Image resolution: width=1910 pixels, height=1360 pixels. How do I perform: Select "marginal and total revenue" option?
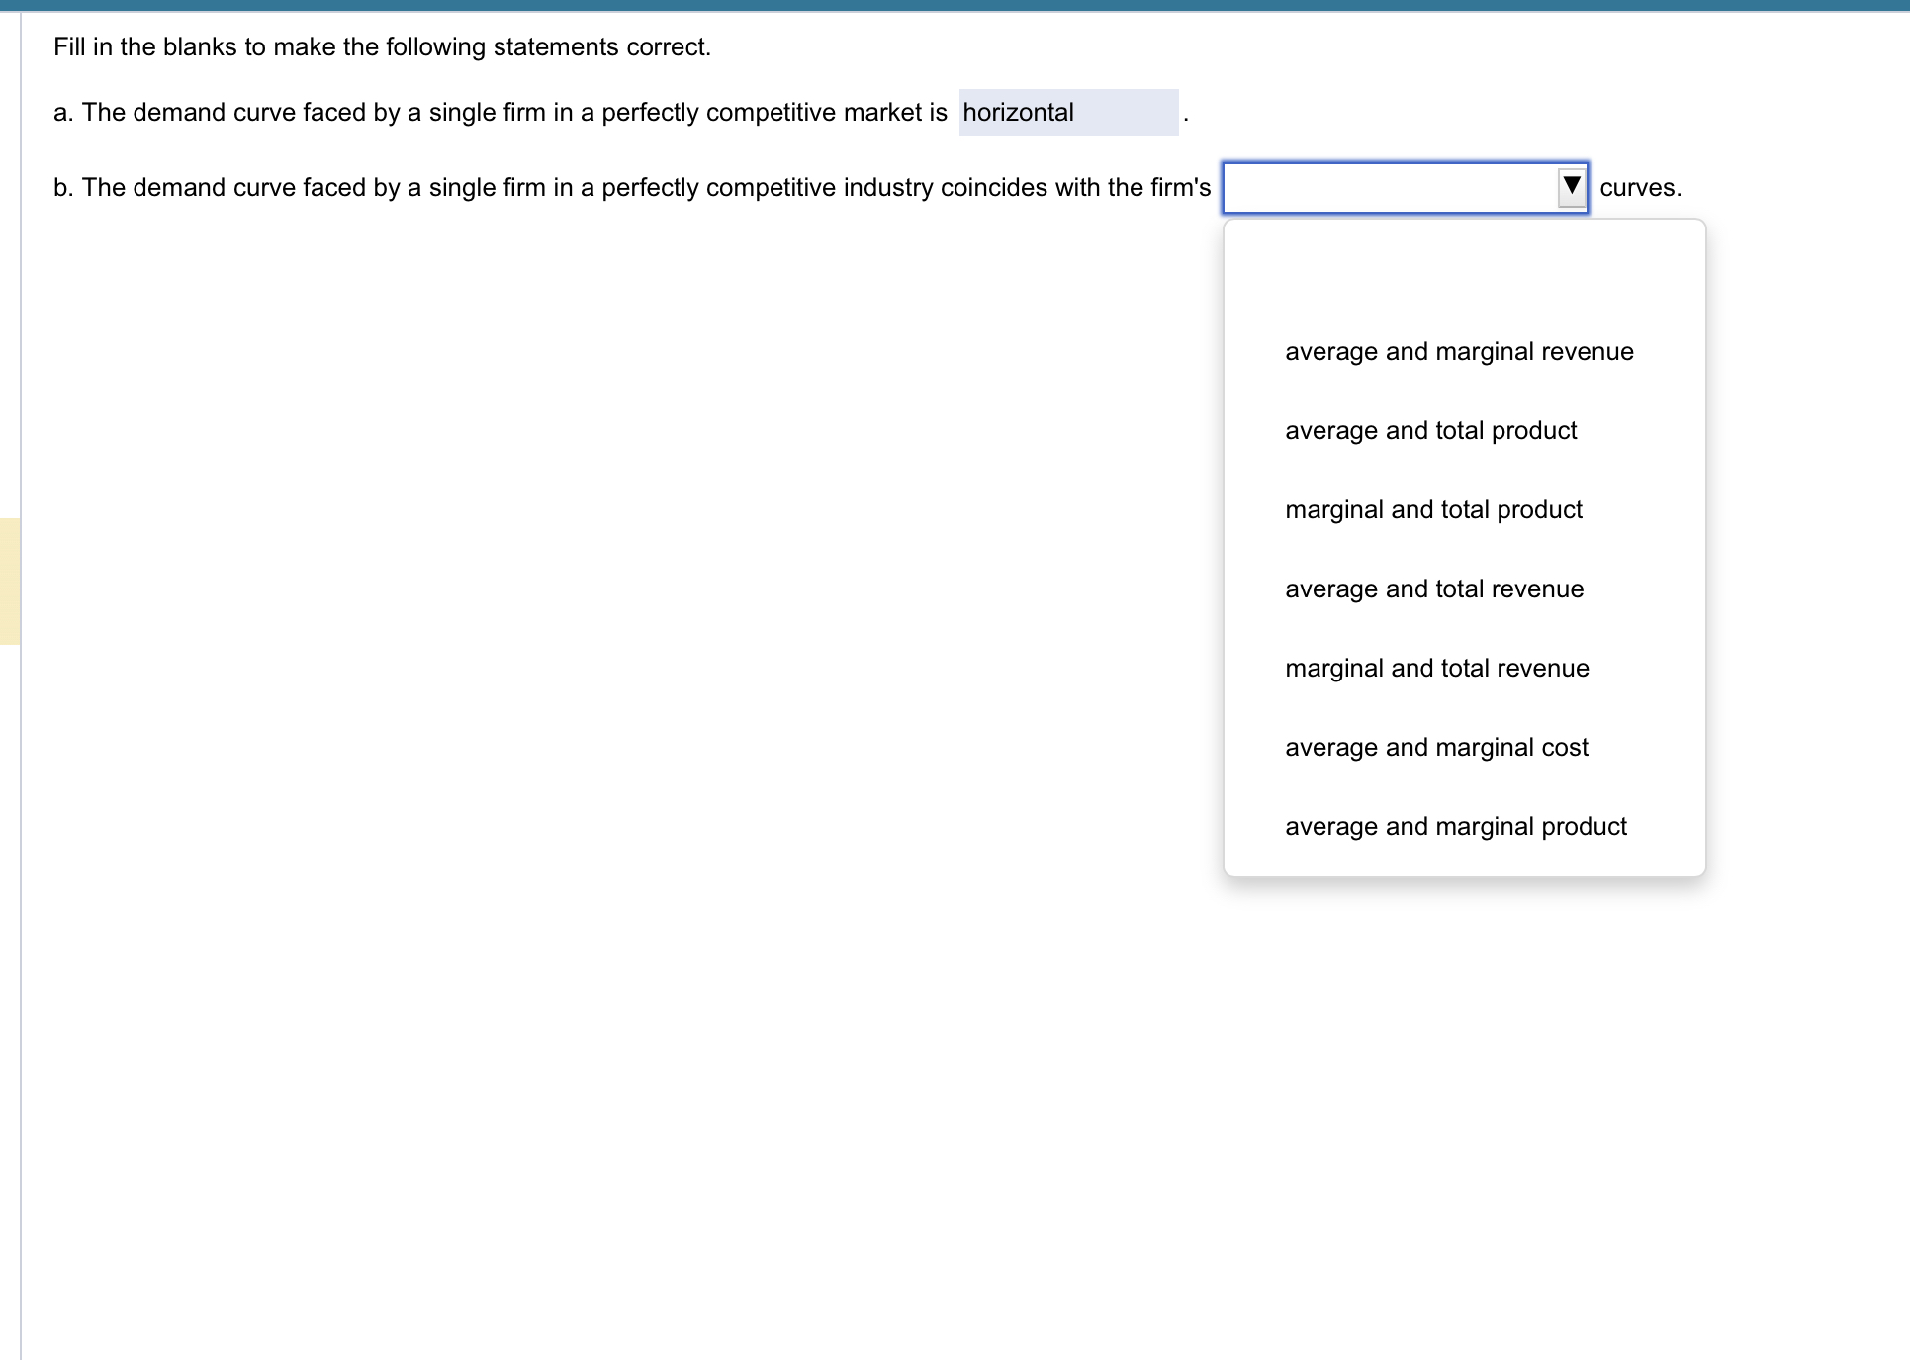click(x=1436, y=668)
